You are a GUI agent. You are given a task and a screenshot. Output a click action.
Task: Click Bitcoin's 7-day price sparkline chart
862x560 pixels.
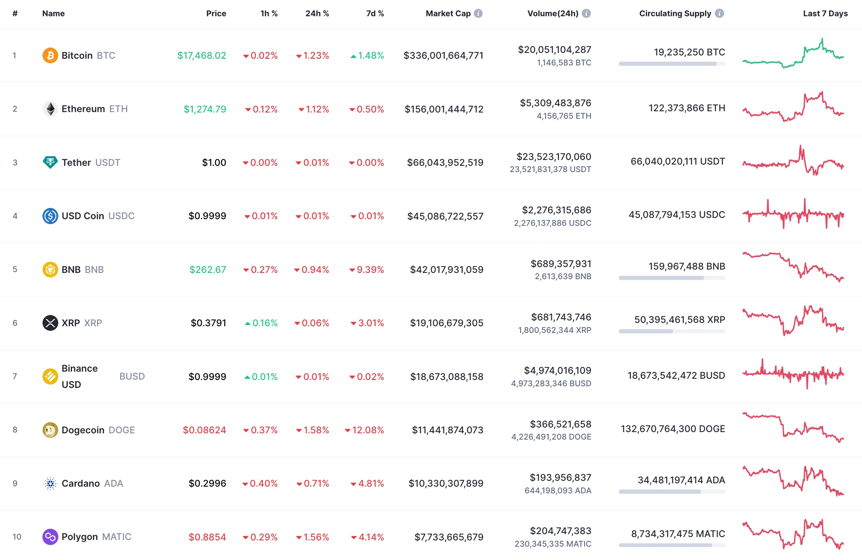(x=793, y=55)
